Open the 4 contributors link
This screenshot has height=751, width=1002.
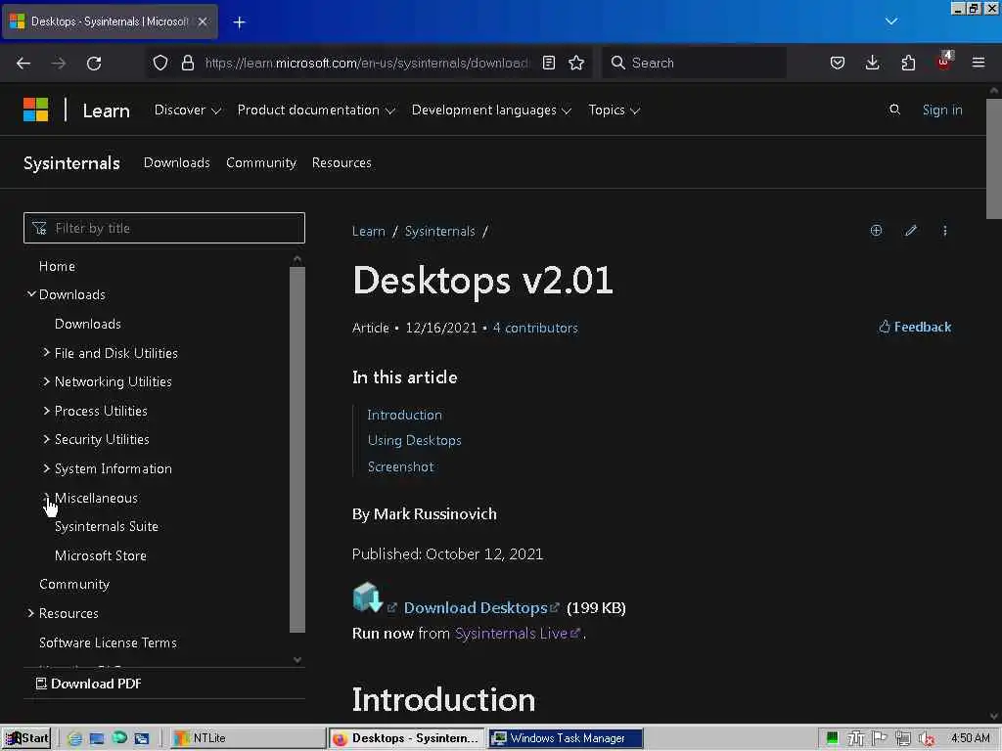point(535,328)
